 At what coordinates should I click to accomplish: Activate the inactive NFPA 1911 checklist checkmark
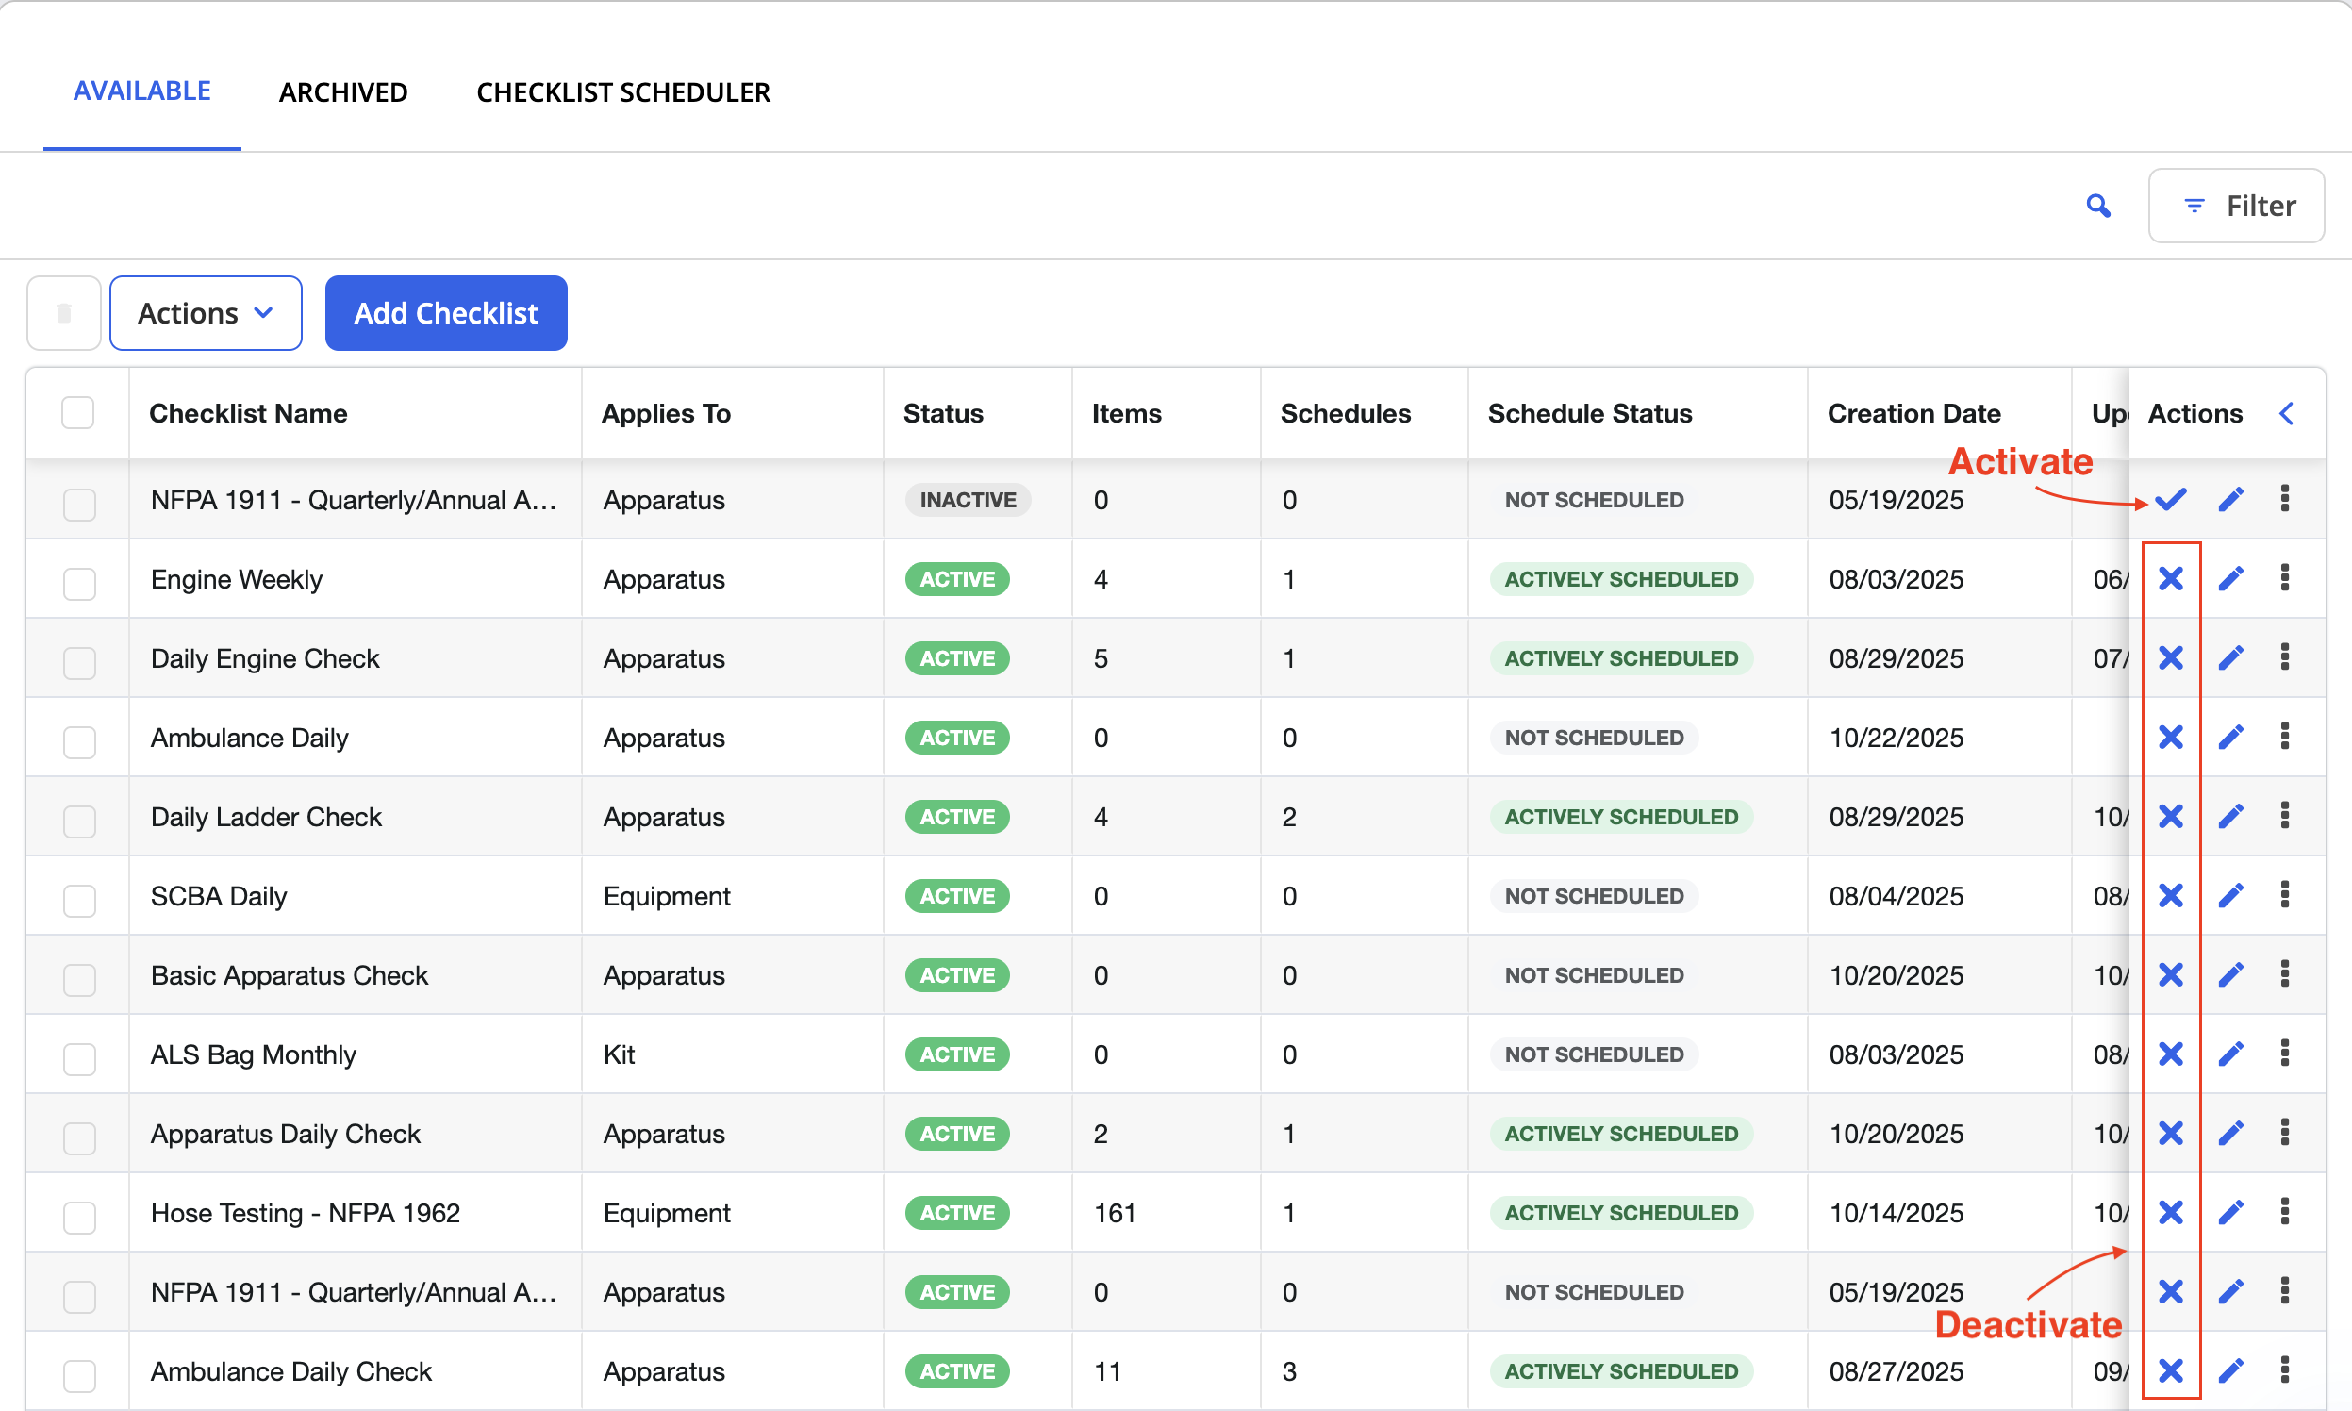coord(2170,499)
